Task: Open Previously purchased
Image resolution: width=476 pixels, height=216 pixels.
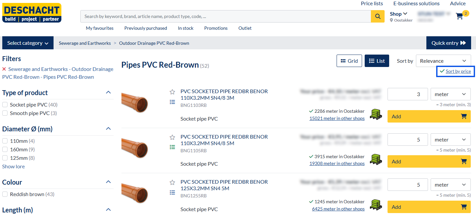Action: click(x=146, y=28)
